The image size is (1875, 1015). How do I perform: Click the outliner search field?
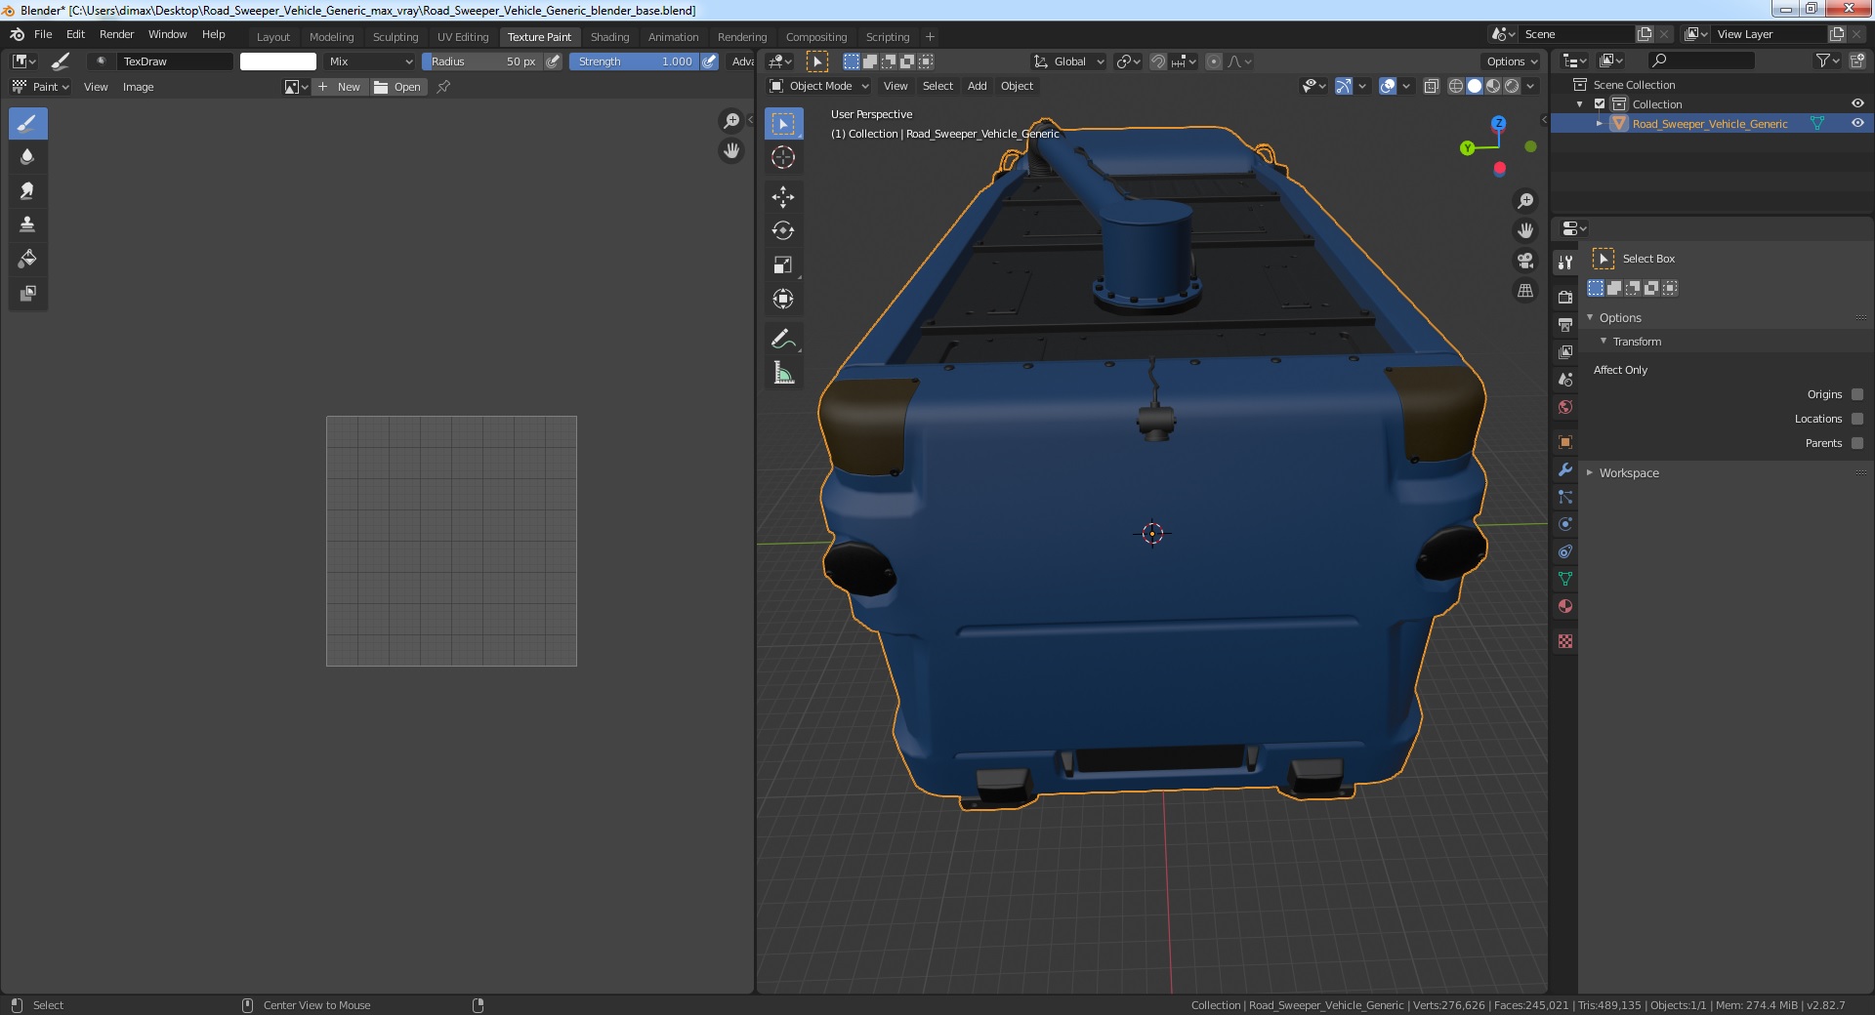click(1701, 61)
